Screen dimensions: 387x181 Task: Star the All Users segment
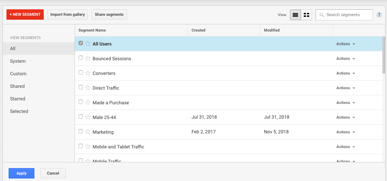(88, 44)
